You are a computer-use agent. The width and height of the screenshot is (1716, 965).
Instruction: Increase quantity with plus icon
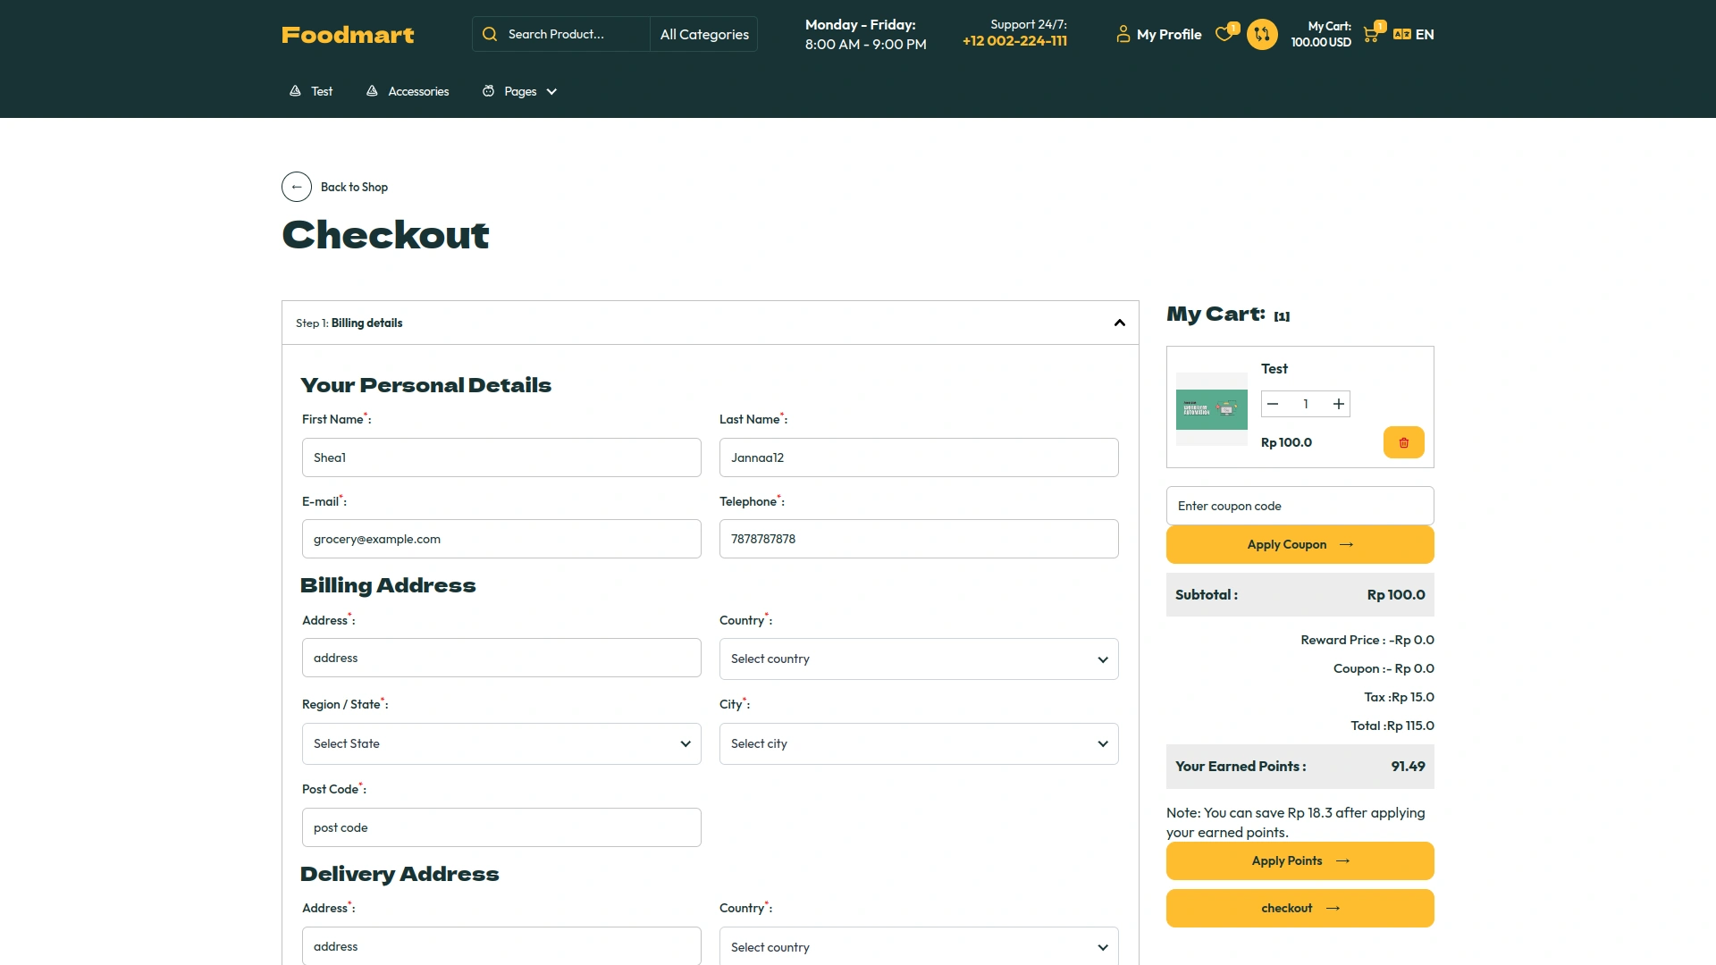(1338, 404)
